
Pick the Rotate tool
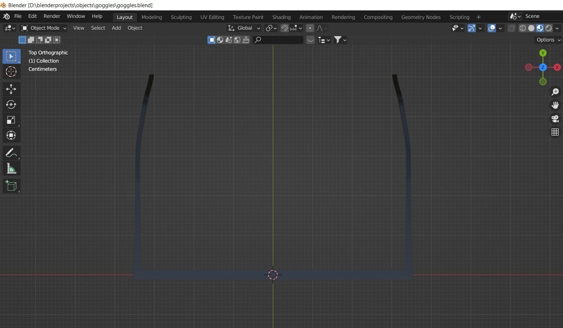11,104
